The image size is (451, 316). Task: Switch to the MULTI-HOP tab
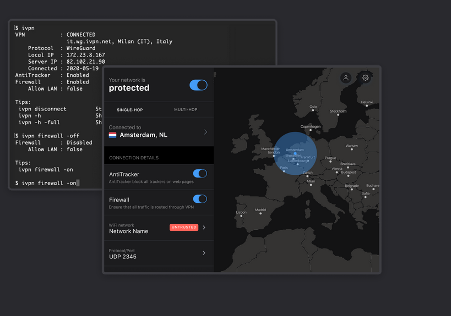point(186,110)
